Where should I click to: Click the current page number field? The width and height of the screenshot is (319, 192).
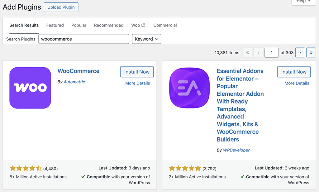click(271, 53)
